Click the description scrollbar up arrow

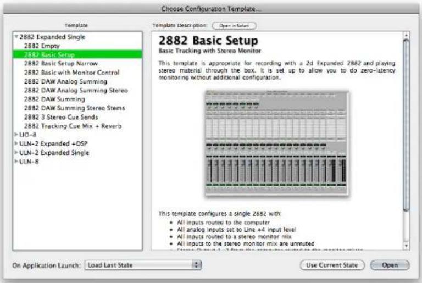coord(406,35)
